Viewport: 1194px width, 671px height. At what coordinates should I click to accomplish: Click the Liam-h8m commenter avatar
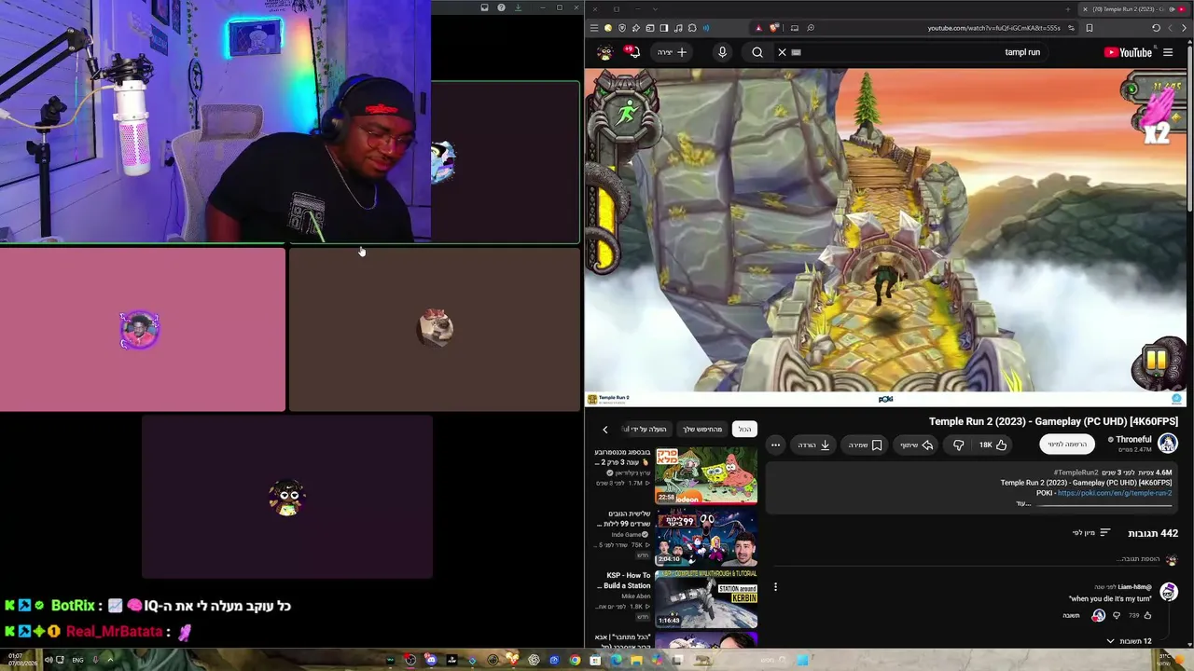(x=1168, y=593)
